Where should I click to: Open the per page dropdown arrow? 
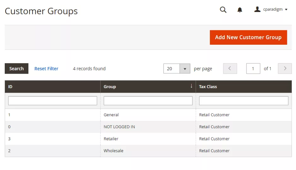185,69
